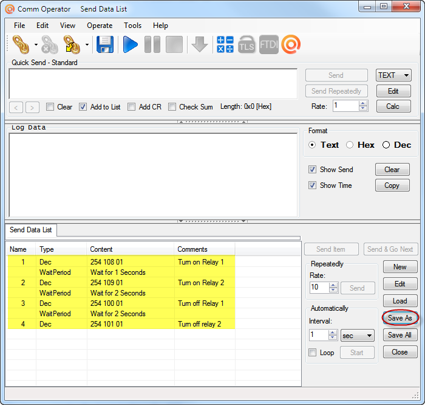Open the Edit menu
The image size is (425, 405).
click(x=42, y=26)
